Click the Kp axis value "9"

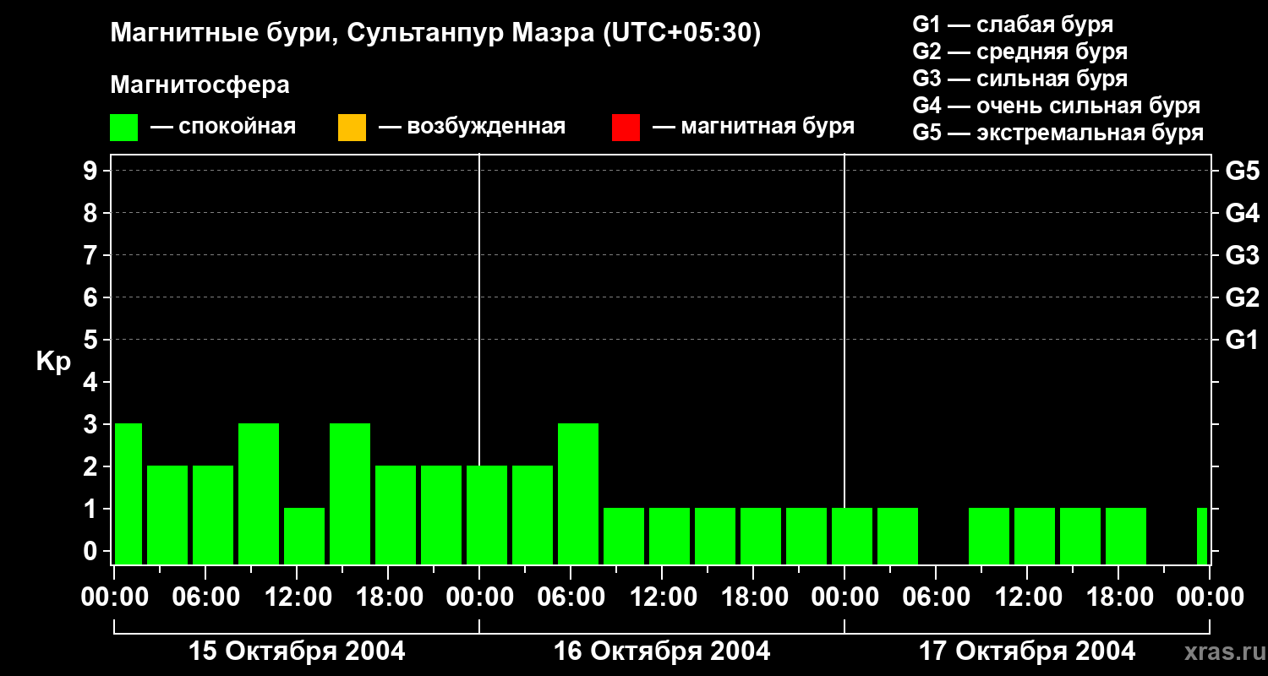click(x=92, y=171)
